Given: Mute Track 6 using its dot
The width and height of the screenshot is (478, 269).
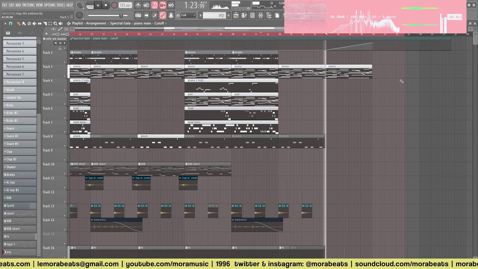Looking at the screenshot, I should [64, 118].
